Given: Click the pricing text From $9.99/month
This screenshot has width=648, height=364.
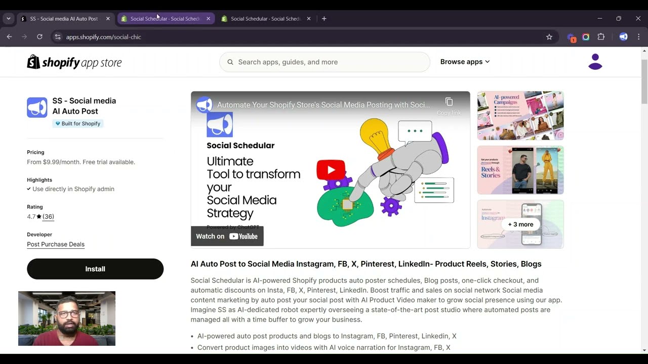Looking at the screenshot, I should click(x=81, y=162).
